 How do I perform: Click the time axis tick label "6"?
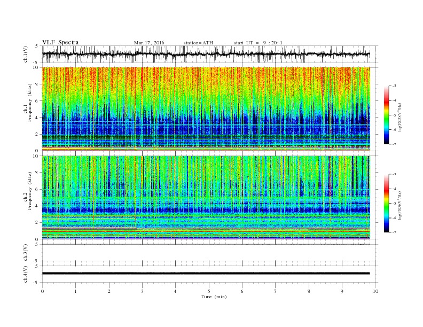[242, 291]
